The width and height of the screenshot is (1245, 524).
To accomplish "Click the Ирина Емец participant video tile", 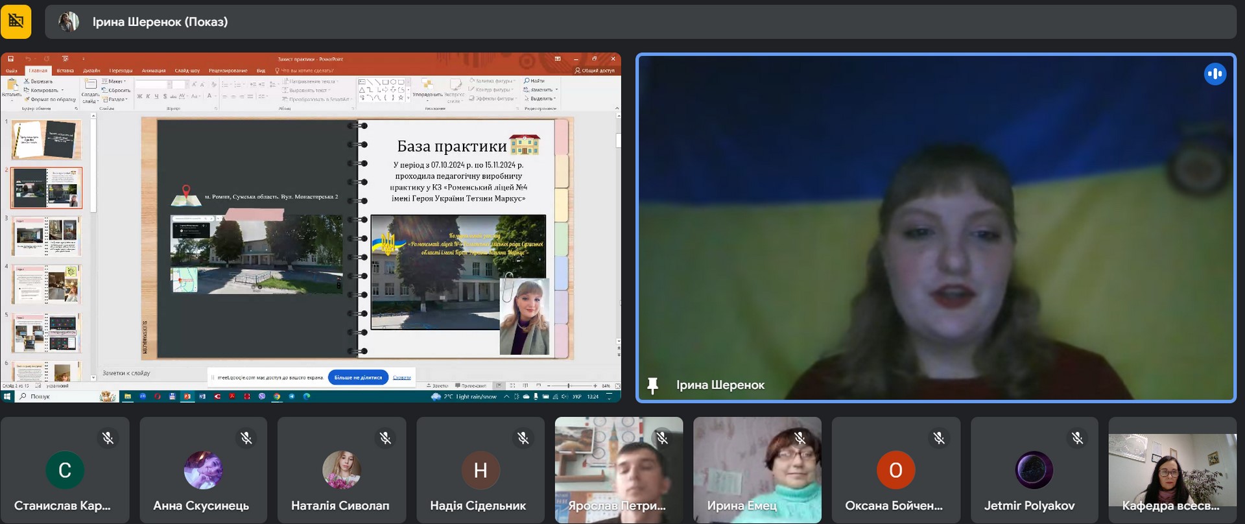I will [757, 470].
